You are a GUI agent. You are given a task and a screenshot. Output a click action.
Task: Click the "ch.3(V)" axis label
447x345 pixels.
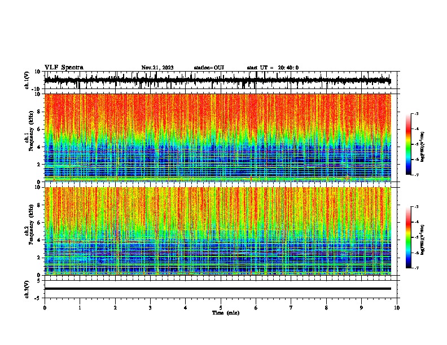[x=27, y=289]
